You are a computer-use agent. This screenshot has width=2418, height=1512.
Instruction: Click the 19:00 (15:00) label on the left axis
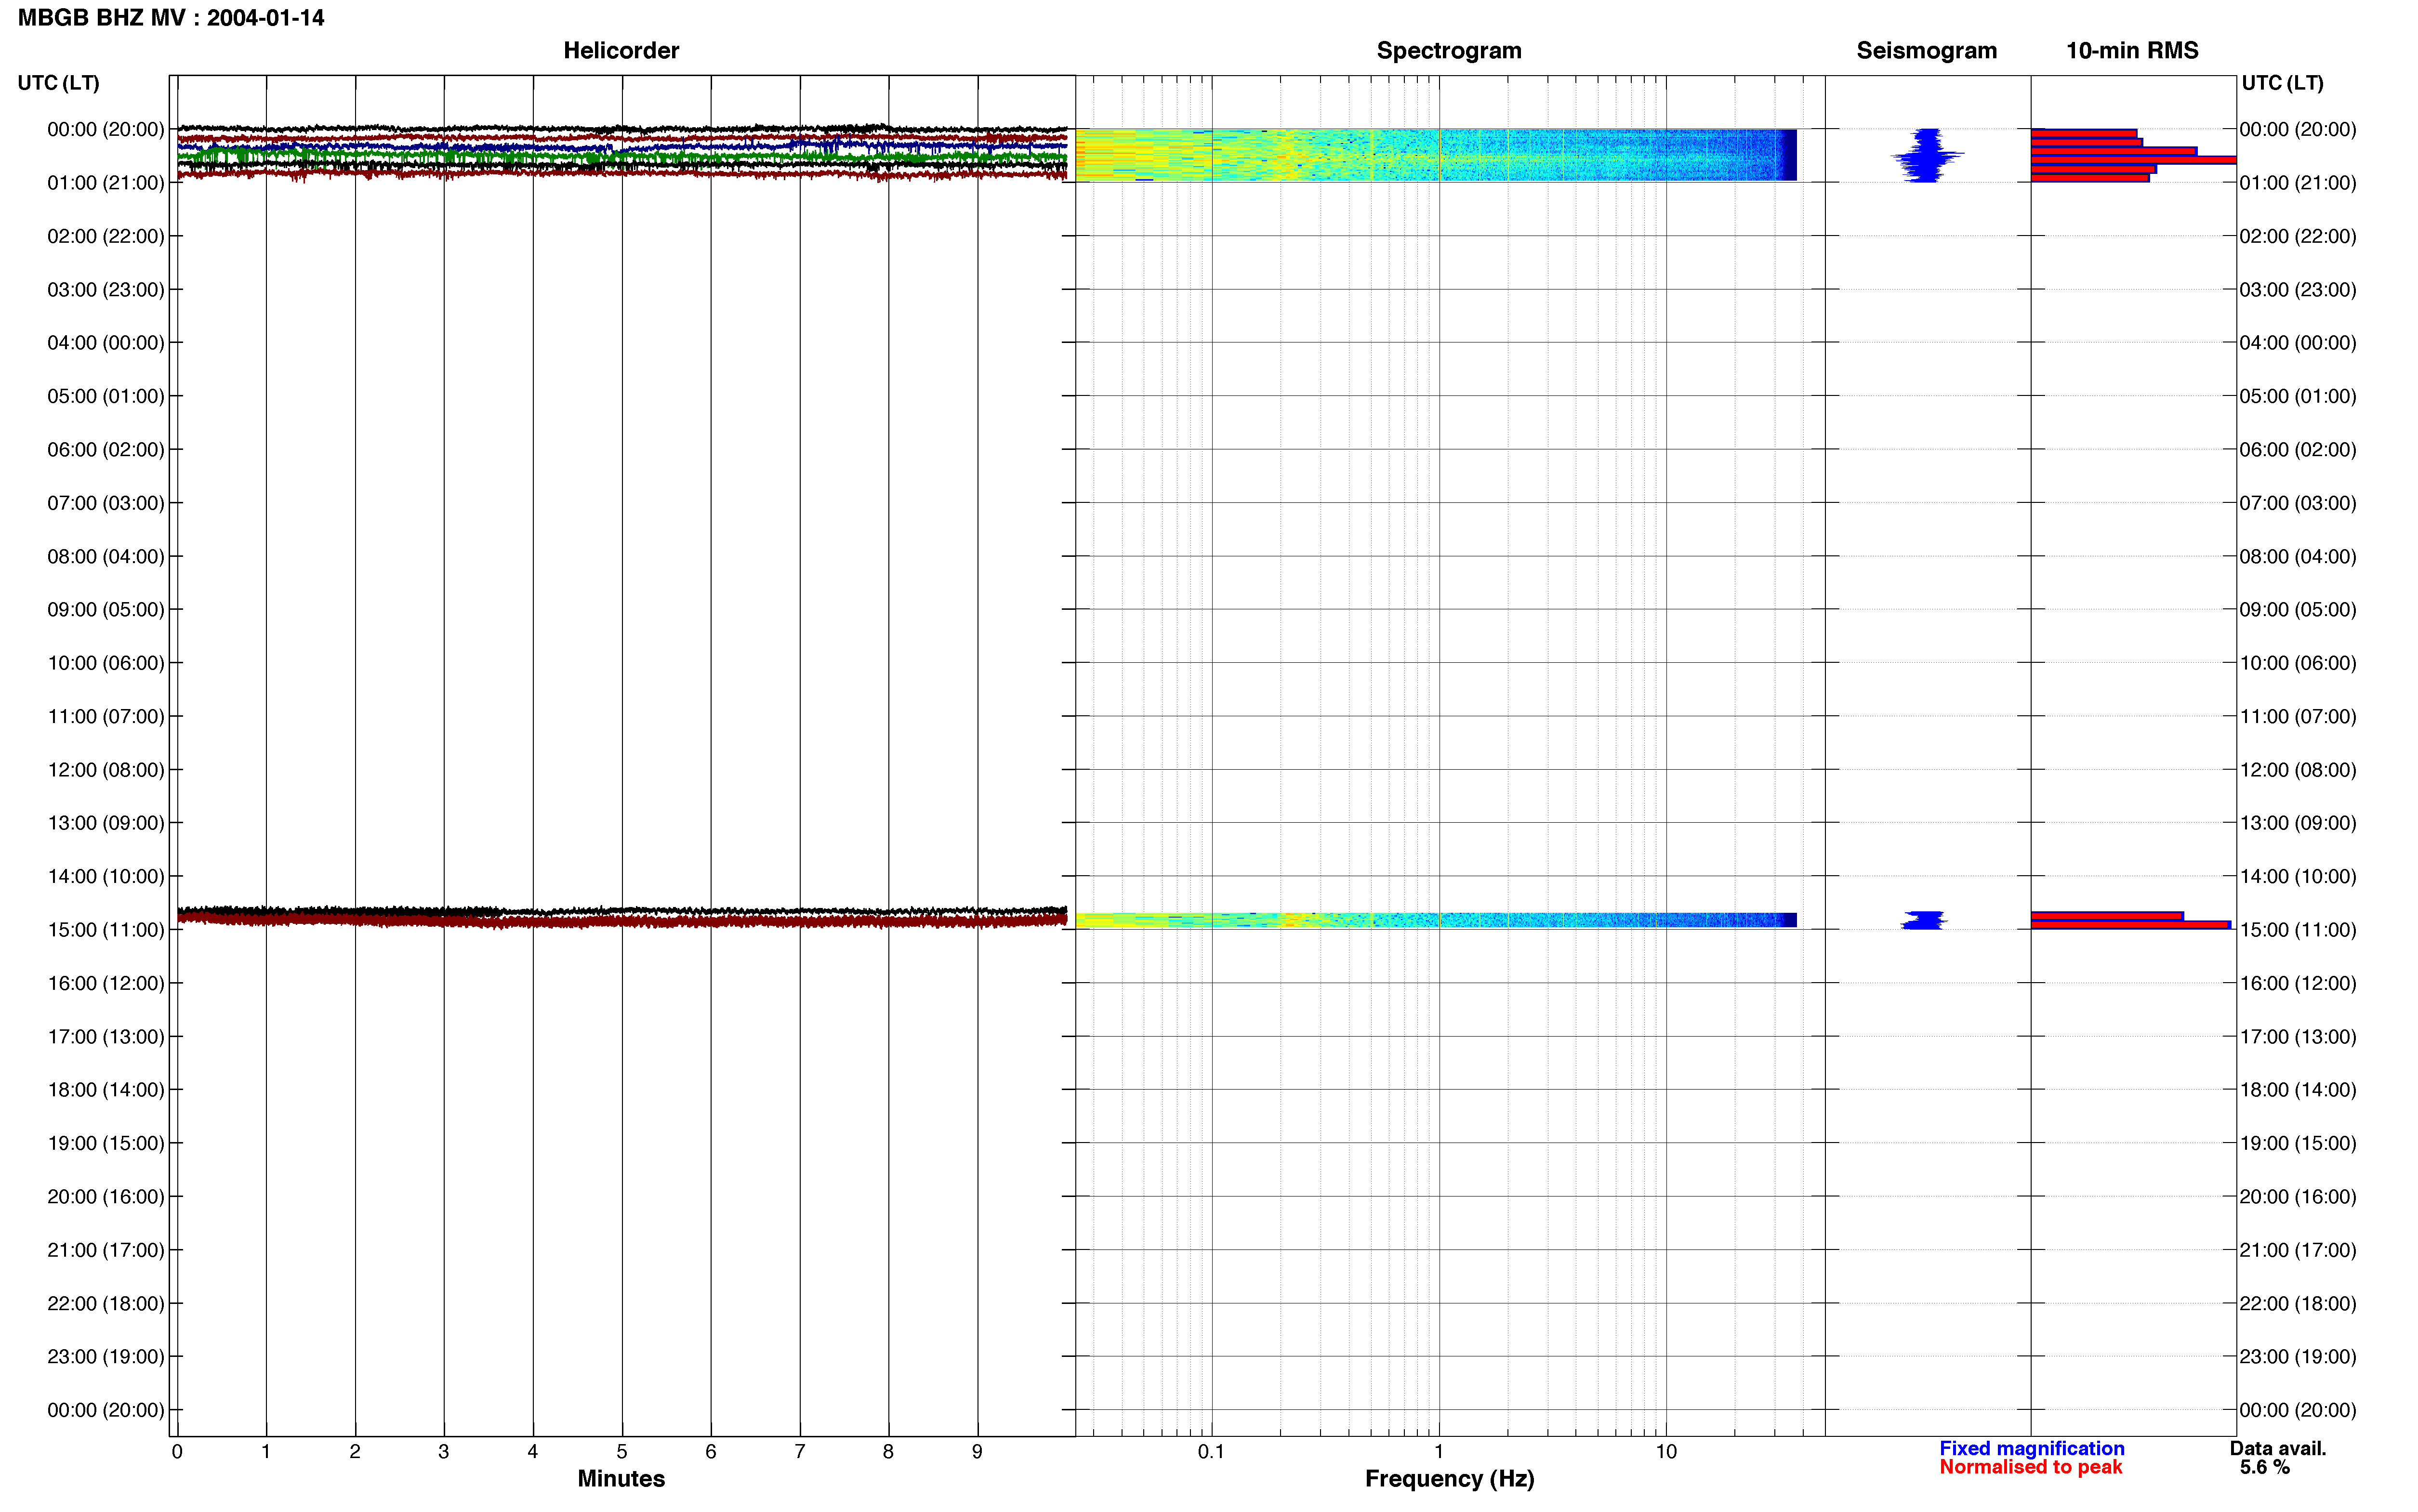click(x=106, y=1143)
